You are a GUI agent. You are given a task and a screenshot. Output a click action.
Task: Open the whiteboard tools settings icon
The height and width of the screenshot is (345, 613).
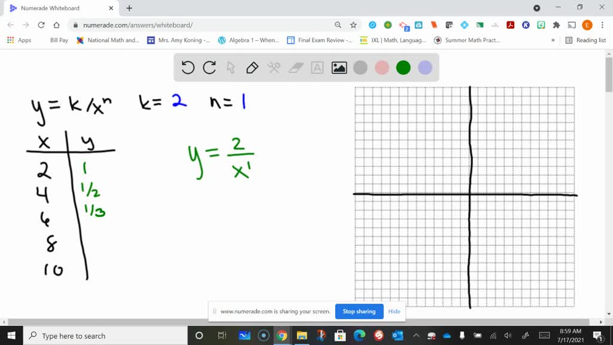click(274, 68)
